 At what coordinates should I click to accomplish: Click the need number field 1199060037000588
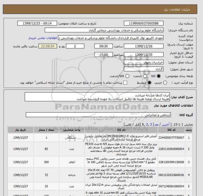(x=143, y=23)
